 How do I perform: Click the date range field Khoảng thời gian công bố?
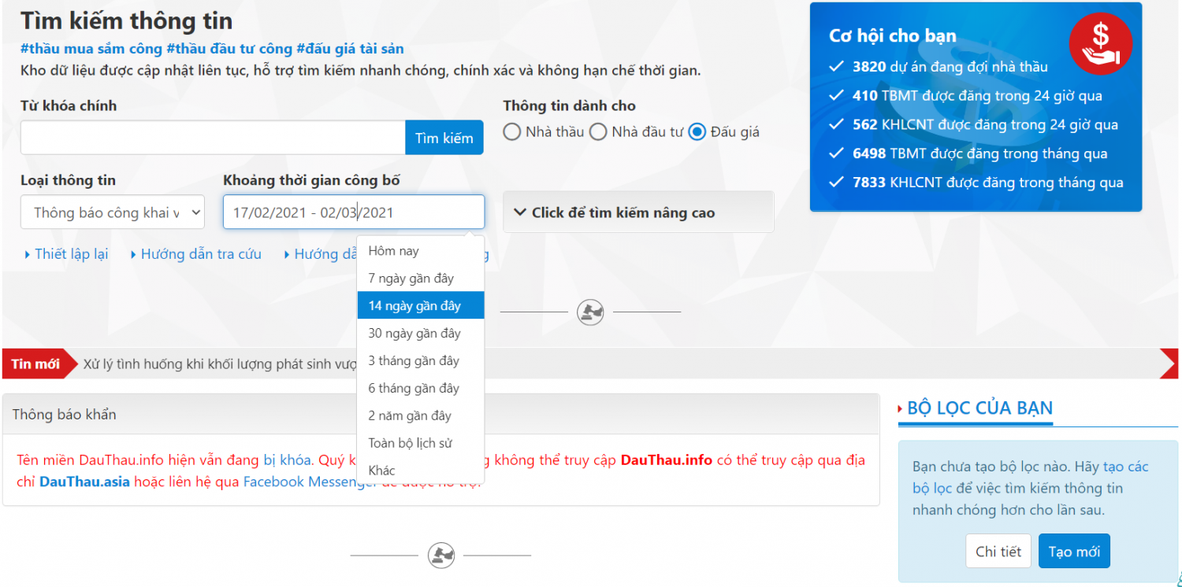coord(354,212)
